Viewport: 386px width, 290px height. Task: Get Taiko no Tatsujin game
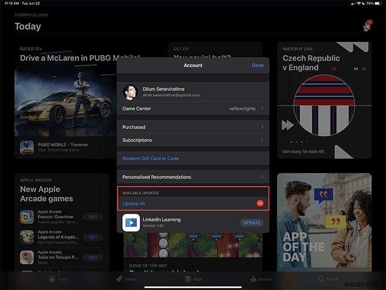pos(93,257)
